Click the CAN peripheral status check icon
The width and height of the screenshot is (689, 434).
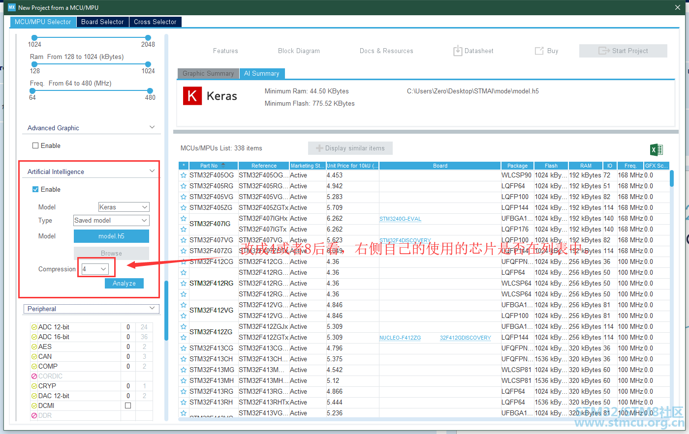(34, 357)
